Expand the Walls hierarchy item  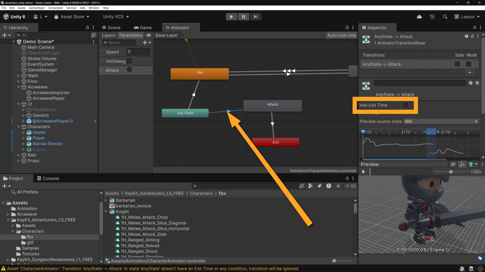tap(18, 76)
